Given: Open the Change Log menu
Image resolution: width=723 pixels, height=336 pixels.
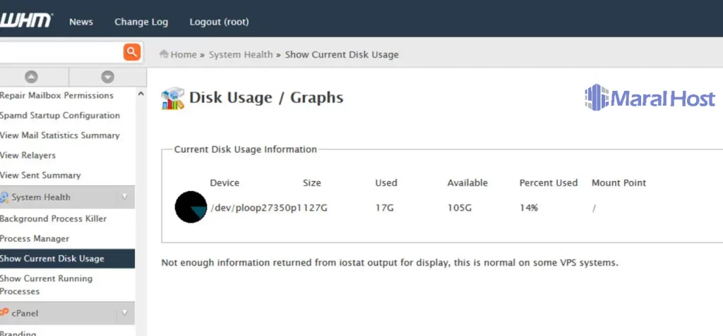Looking at the screenshot, I should (141, 22).
